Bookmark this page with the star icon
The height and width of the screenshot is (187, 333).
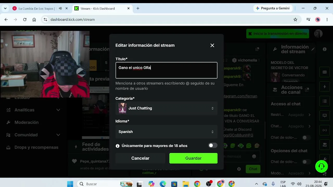295,19
